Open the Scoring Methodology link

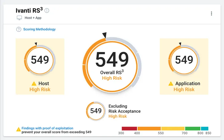pyautogui.click(x=39, y=29)
